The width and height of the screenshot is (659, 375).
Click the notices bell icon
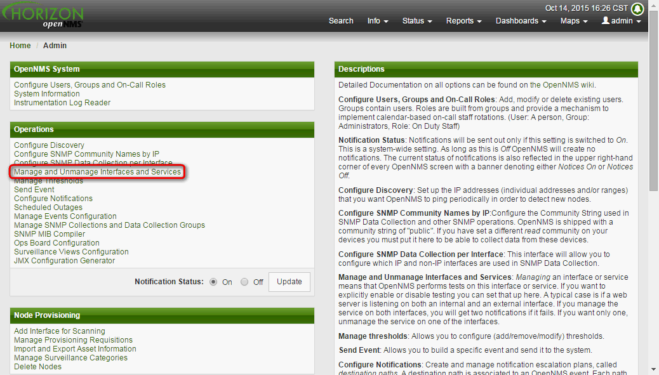[637, 8]
